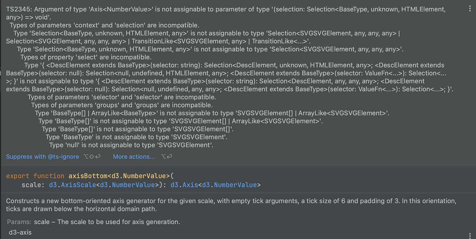
Task: Click the export keyword in the signature
Action: point(18,176)
